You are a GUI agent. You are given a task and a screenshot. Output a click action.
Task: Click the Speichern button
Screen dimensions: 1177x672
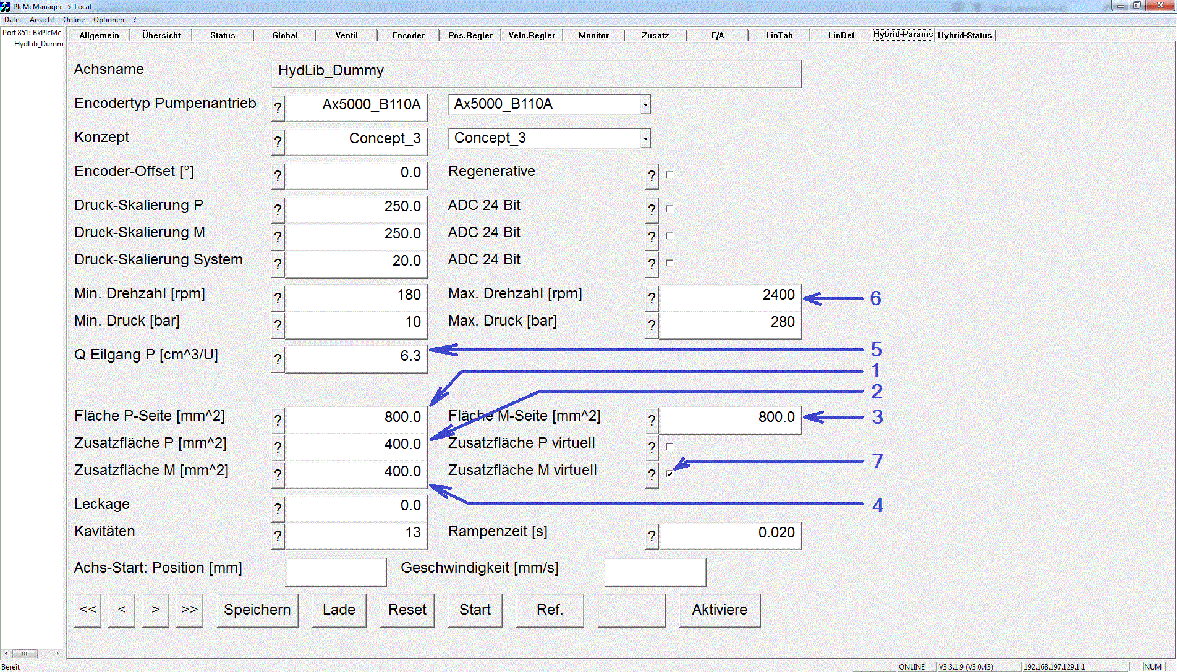coord(257,610)
